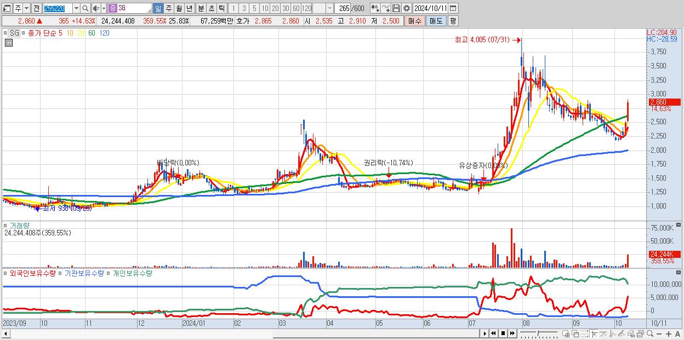This screenshot has width=684, height=340.
Task: Click scroll-left arrow of chart scrollbar
Action: coord(6,333)
